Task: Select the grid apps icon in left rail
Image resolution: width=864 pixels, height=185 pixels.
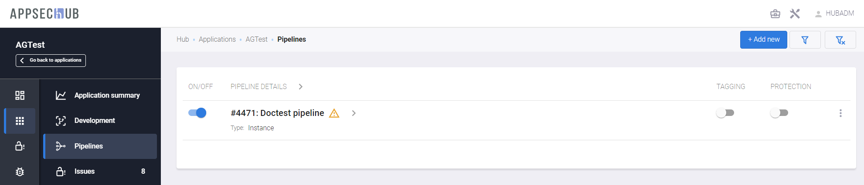Action: [x=20, y=121]
